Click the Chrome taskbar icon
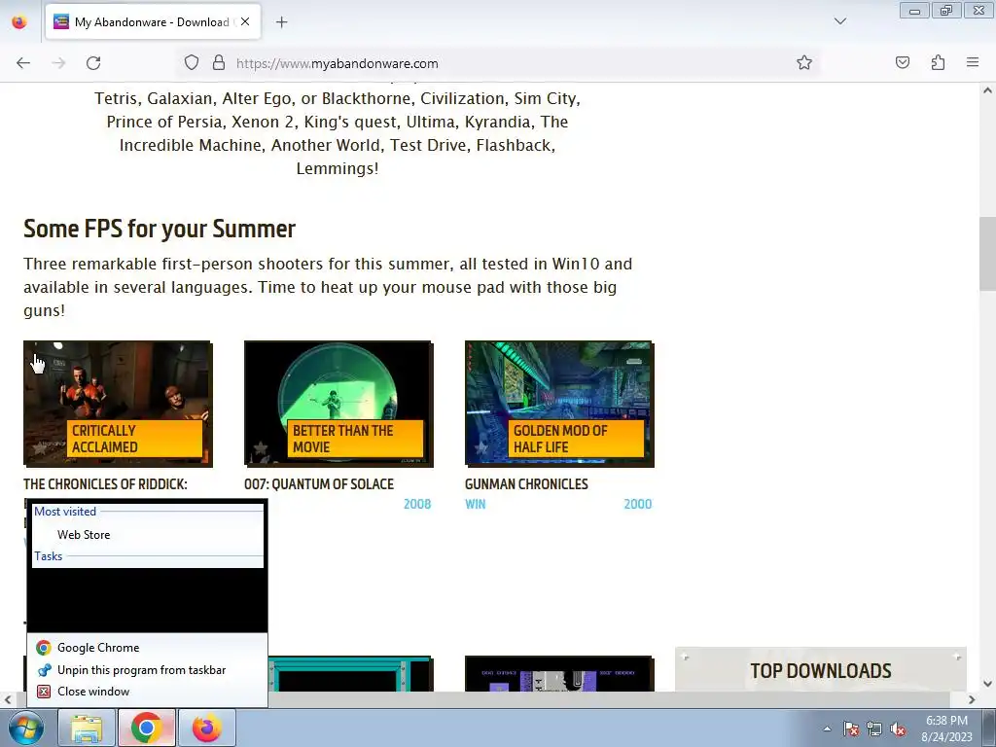The image size is (996, 747). 146,728
